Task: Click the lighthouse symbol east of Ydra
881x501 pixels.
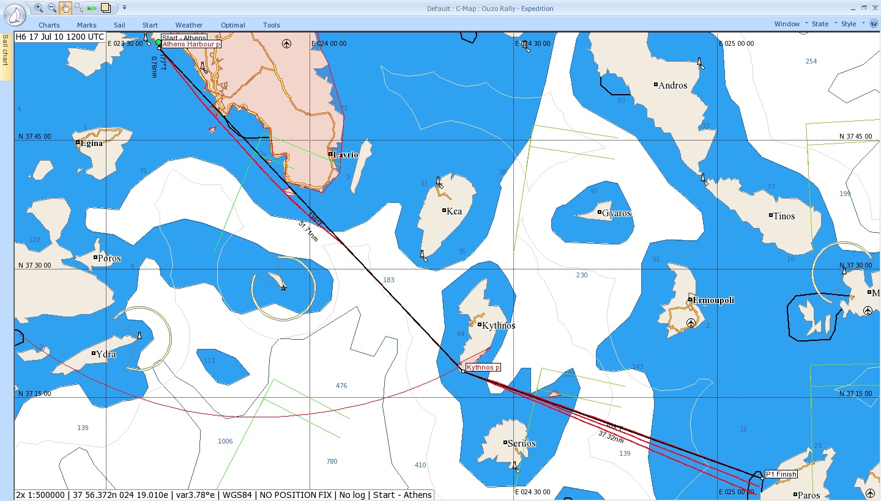Action: (139, 335)
